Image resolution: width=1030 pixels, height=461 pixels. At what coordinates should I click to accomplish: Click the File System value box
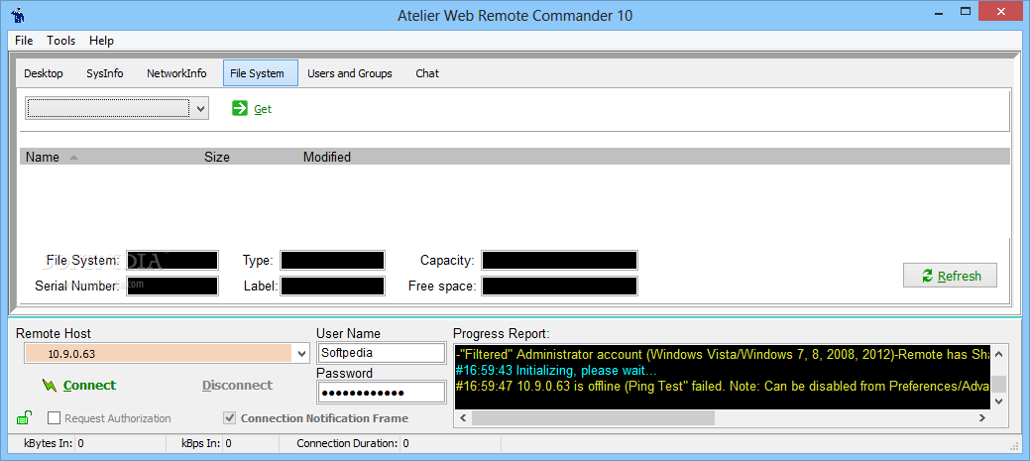pos(172,260)
